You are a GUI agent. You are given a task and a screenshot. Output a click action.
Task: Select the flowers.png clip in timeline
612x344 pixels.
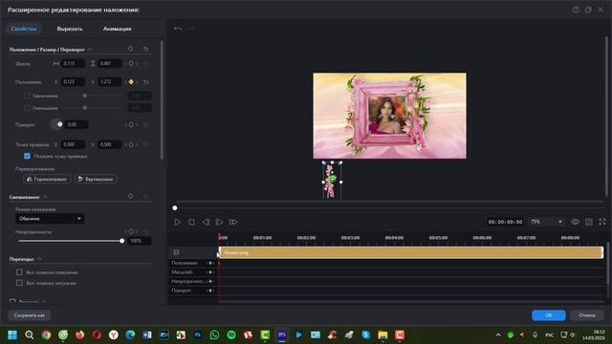click(x=411, y=252)
